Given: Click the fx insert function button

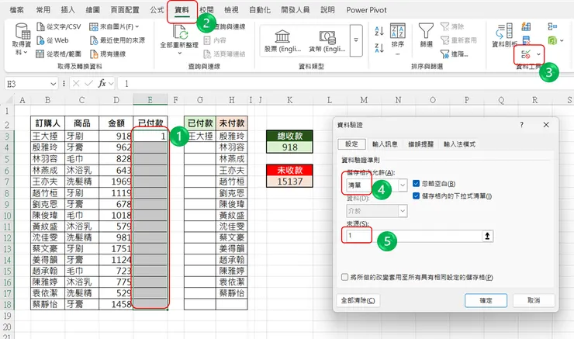Looking at the screenshot, I should (102, 84).
